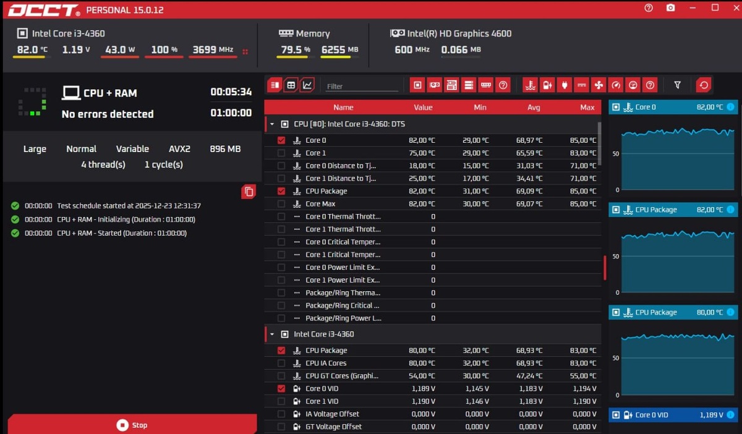The image size is (742, 434).
Task: Collapse the CPU [#0] DTS sensor group
Action: point(272,124)
